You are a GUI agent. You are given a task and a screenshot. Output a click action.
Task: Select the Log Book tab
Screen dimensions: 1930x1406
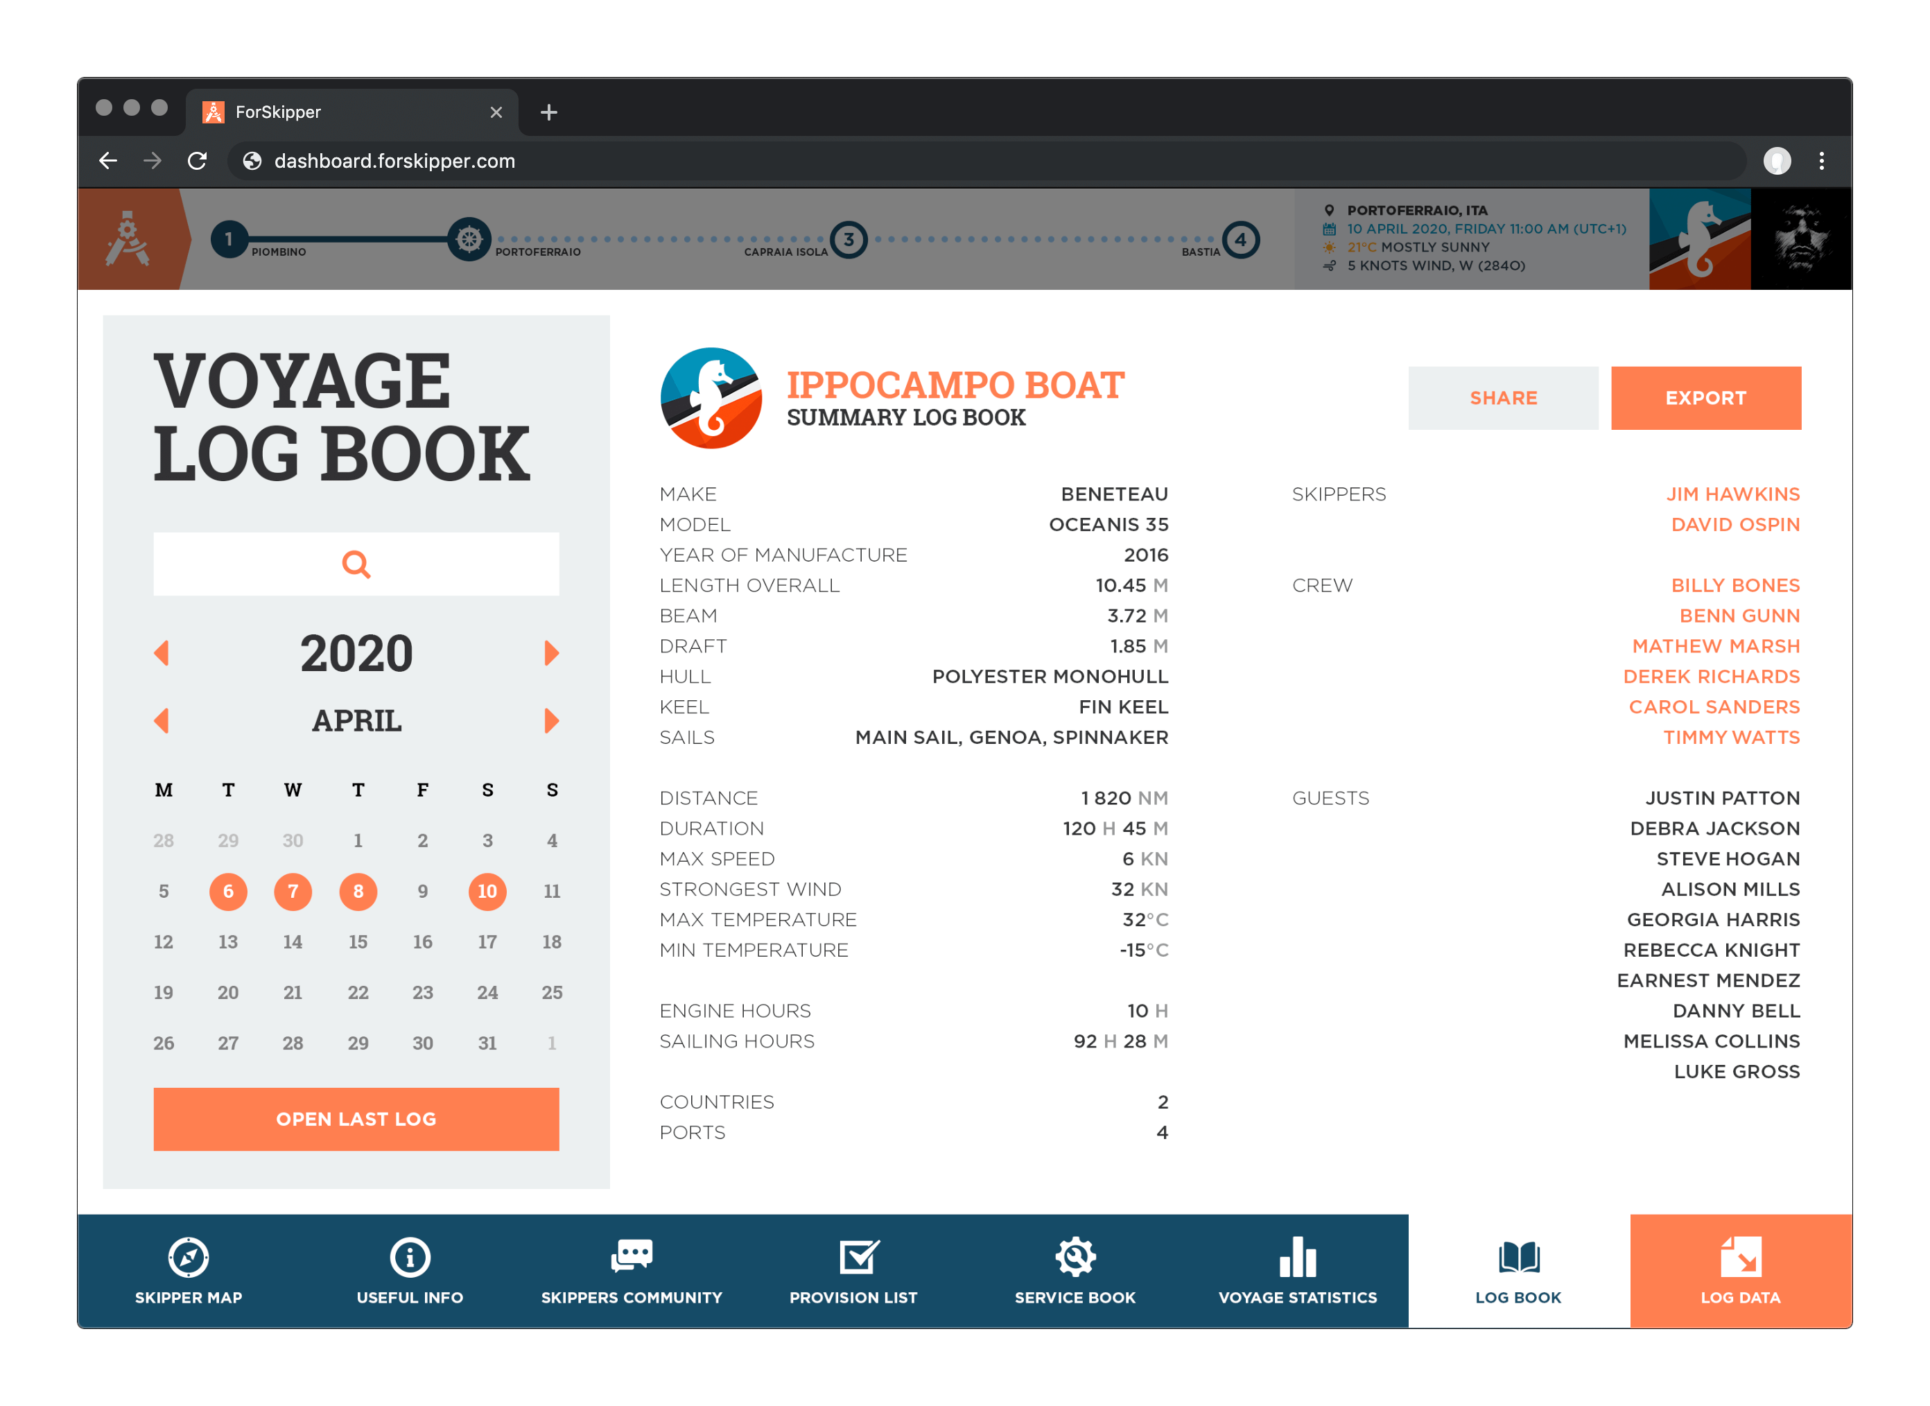click(x=1518, y=1270)
